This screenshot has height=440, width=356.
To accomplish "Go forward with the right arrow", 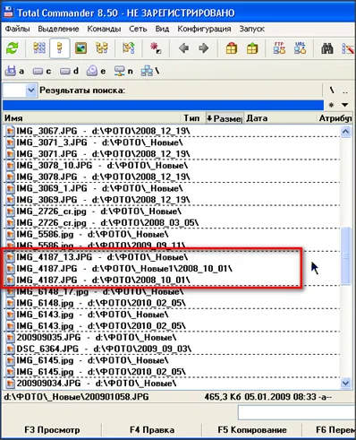I will click(204, 48).
